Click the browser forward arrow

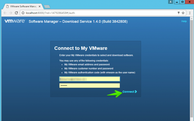[11, 13]
